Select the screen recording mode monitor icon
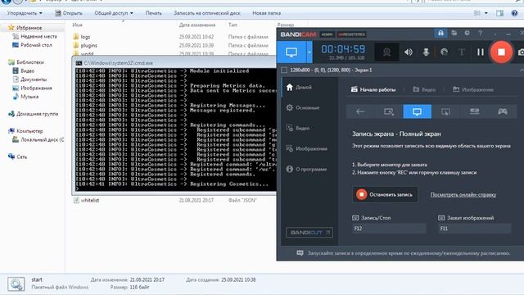The height and width of the screenshot is (295, 524). pyautogui.click(x=291, y=52)
